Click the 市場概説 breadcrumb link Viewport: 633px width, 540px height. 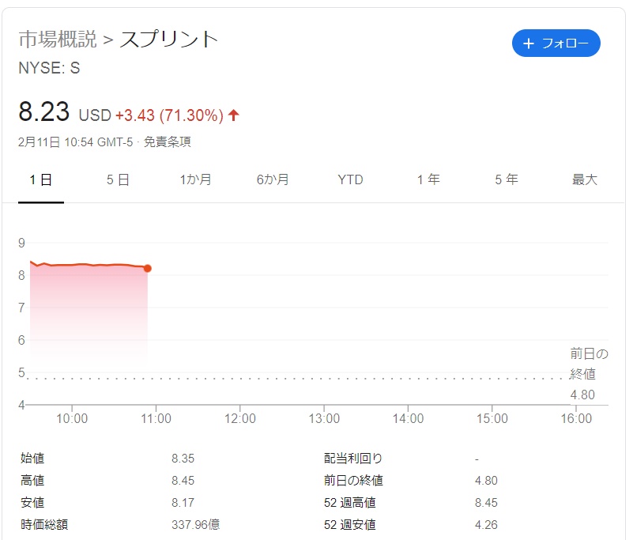click(x=57, y=40)
